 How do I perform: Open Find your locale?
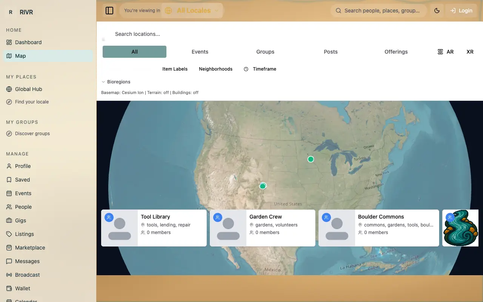[48, 102]
